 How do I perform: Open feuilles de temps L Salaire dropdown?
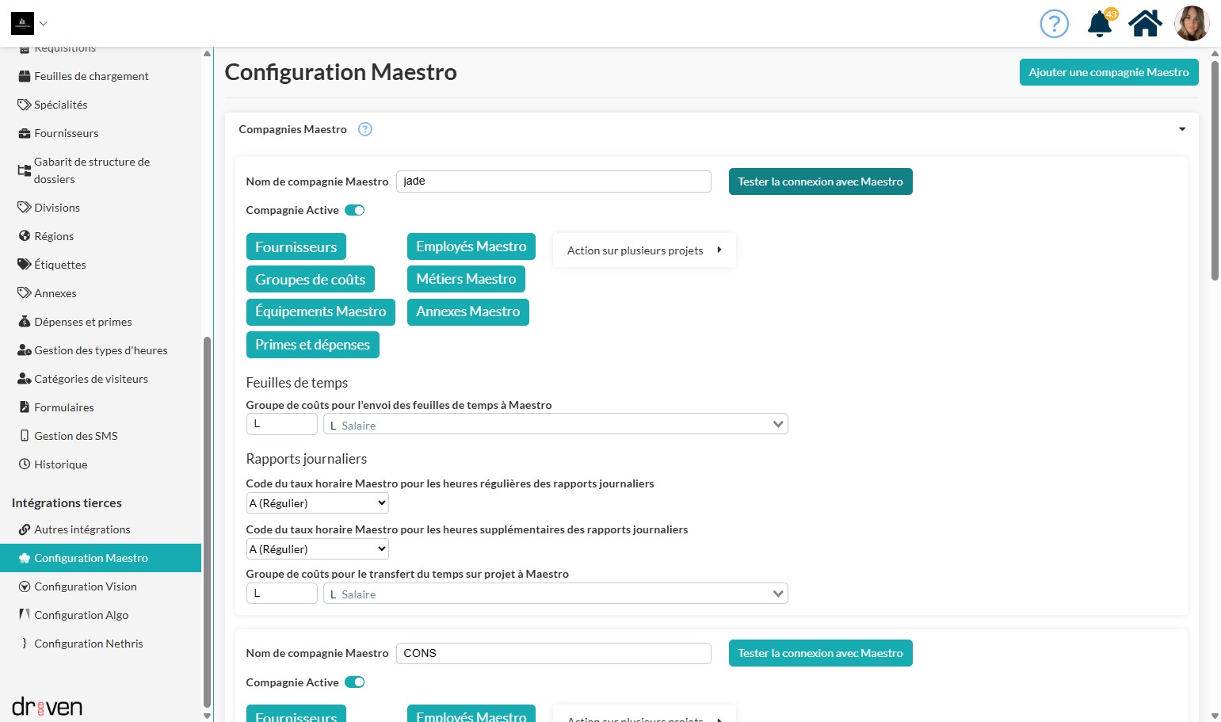point(555,425)
